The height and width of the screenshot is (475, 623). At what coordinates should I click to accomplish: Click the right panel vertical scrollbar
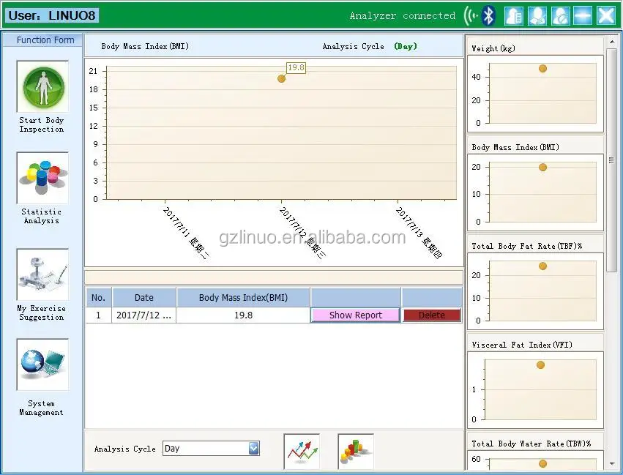pos(612,161)
